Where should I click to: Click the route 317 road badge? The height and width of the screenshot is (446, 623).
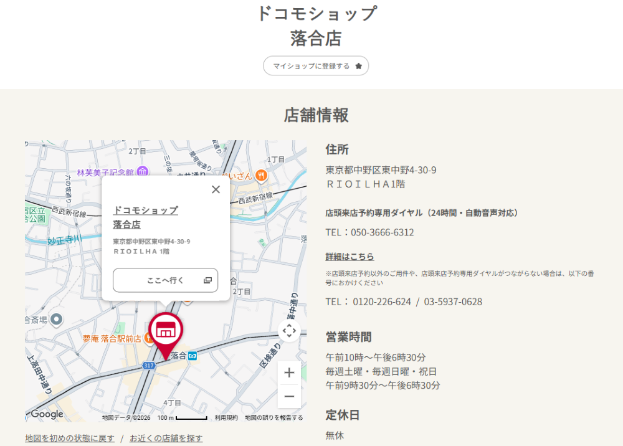149,366
